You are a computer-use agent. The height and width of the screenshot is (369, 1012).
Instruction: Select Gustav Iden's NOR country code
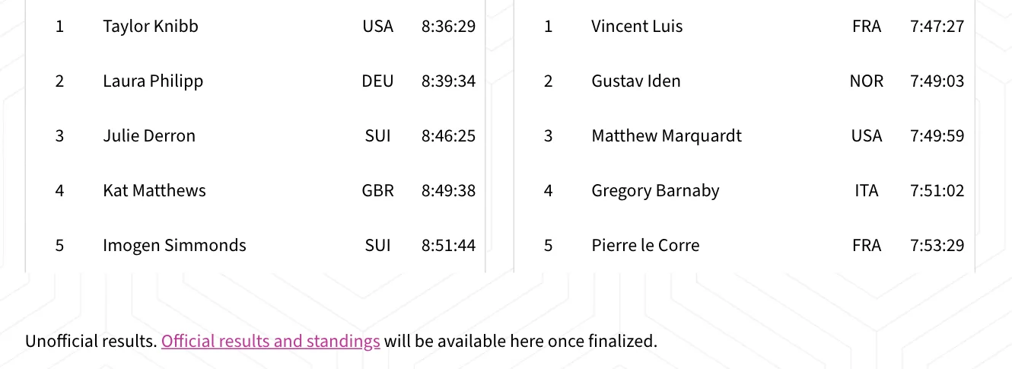[x=867, y=81]
